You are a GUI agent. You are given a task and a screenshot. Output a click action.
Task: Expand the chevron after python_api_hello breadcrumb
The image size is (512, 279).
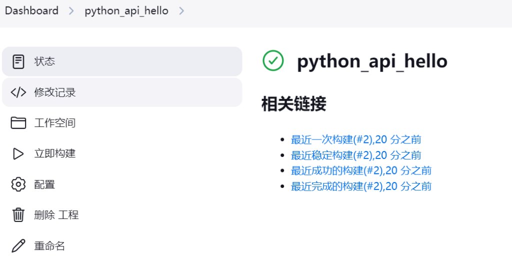(x=181, y=11)
